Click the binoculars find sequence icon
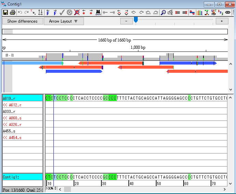This screenshot has width=236, height=194. (98, 12)
